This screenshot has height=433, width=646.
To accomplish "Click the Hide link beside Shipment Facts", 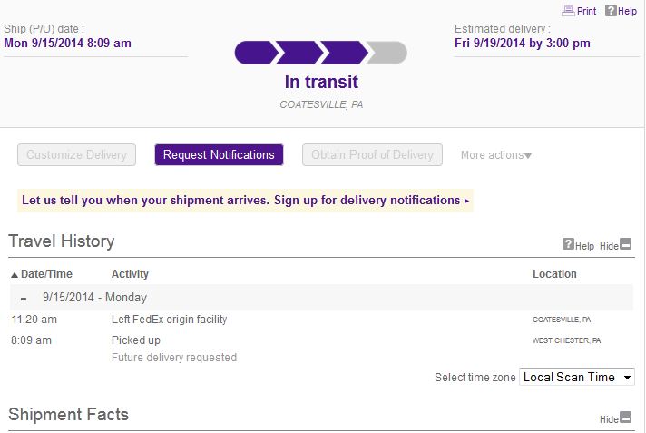I will pyautogui.click(x=609, y=419).
